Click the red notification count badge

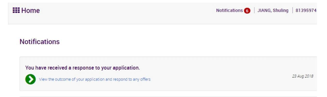coord(247,11)
